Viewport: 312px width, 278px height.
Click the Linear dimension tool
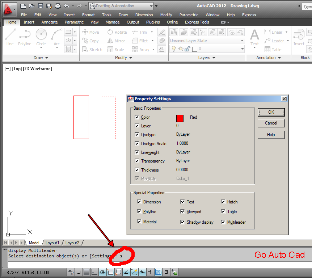[273, 32]
